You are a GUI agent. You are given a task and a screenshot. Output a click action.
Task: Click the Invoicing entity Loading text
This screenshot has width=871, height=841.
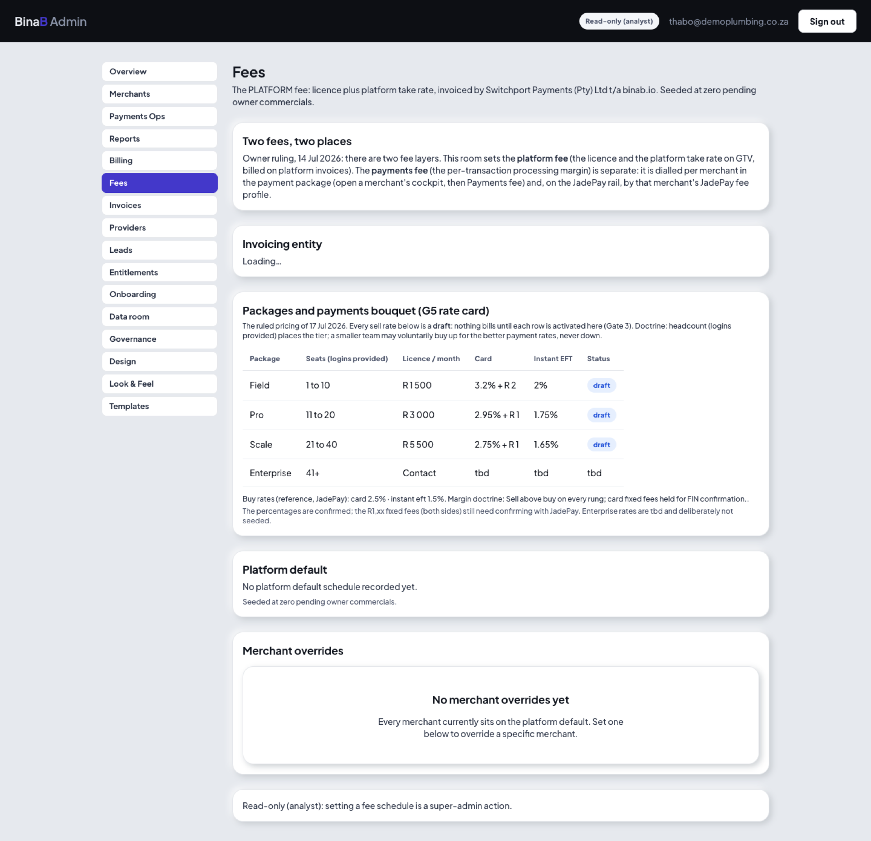(262, 261)
